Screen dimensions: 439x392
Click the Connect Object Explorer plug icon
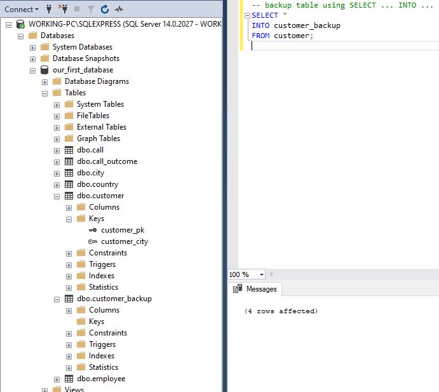click(49, 9)
